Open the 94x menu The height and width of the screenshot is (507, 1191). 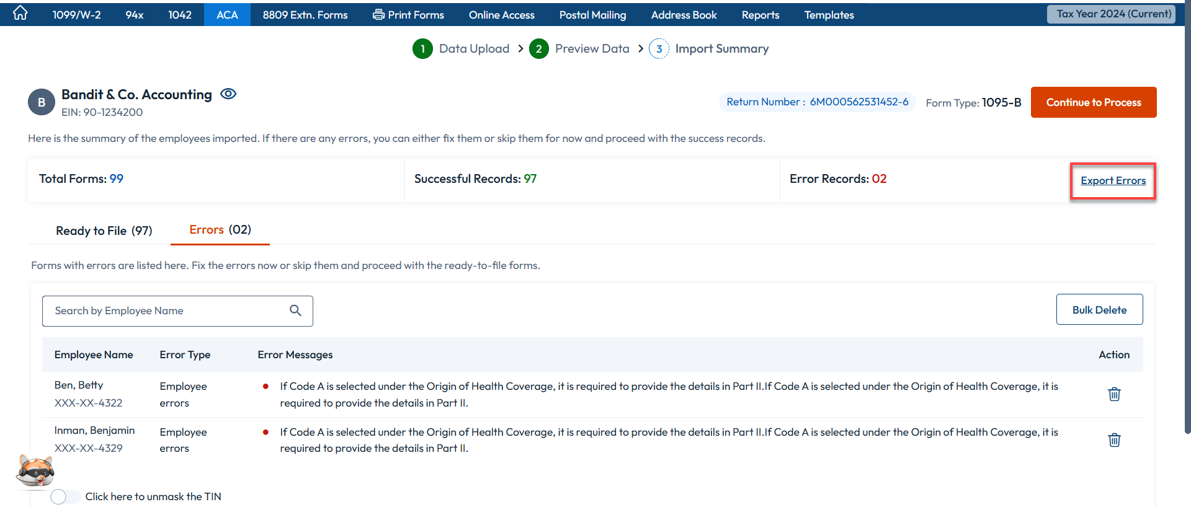pos(135,14)
